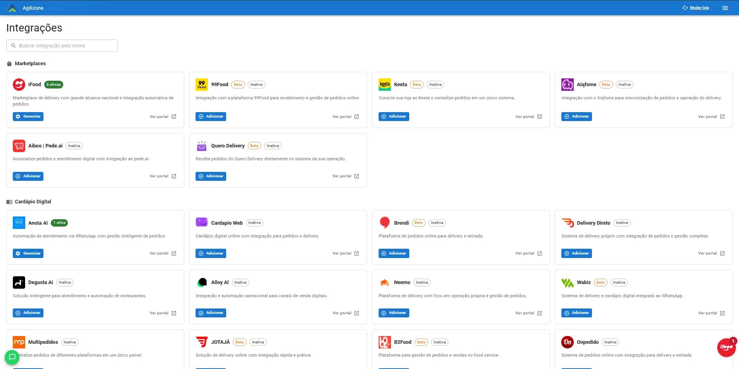This screenshot has width=739, height=369.
Task: Click the Quero Delivery logo icon
Action: (202, 146)
